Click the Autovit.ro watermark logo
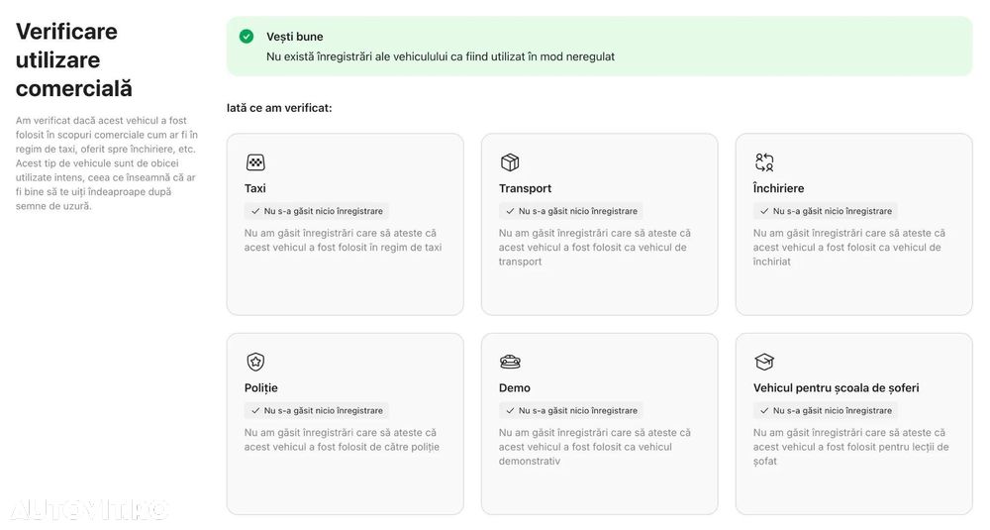Image resolution: width=990 pixels, height=530 pixels. (x=89, y=509)
